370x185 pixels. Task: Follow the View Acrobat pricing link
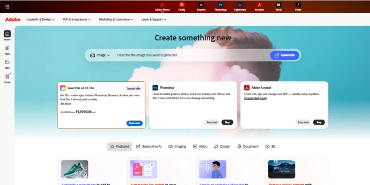click(255, 98)
